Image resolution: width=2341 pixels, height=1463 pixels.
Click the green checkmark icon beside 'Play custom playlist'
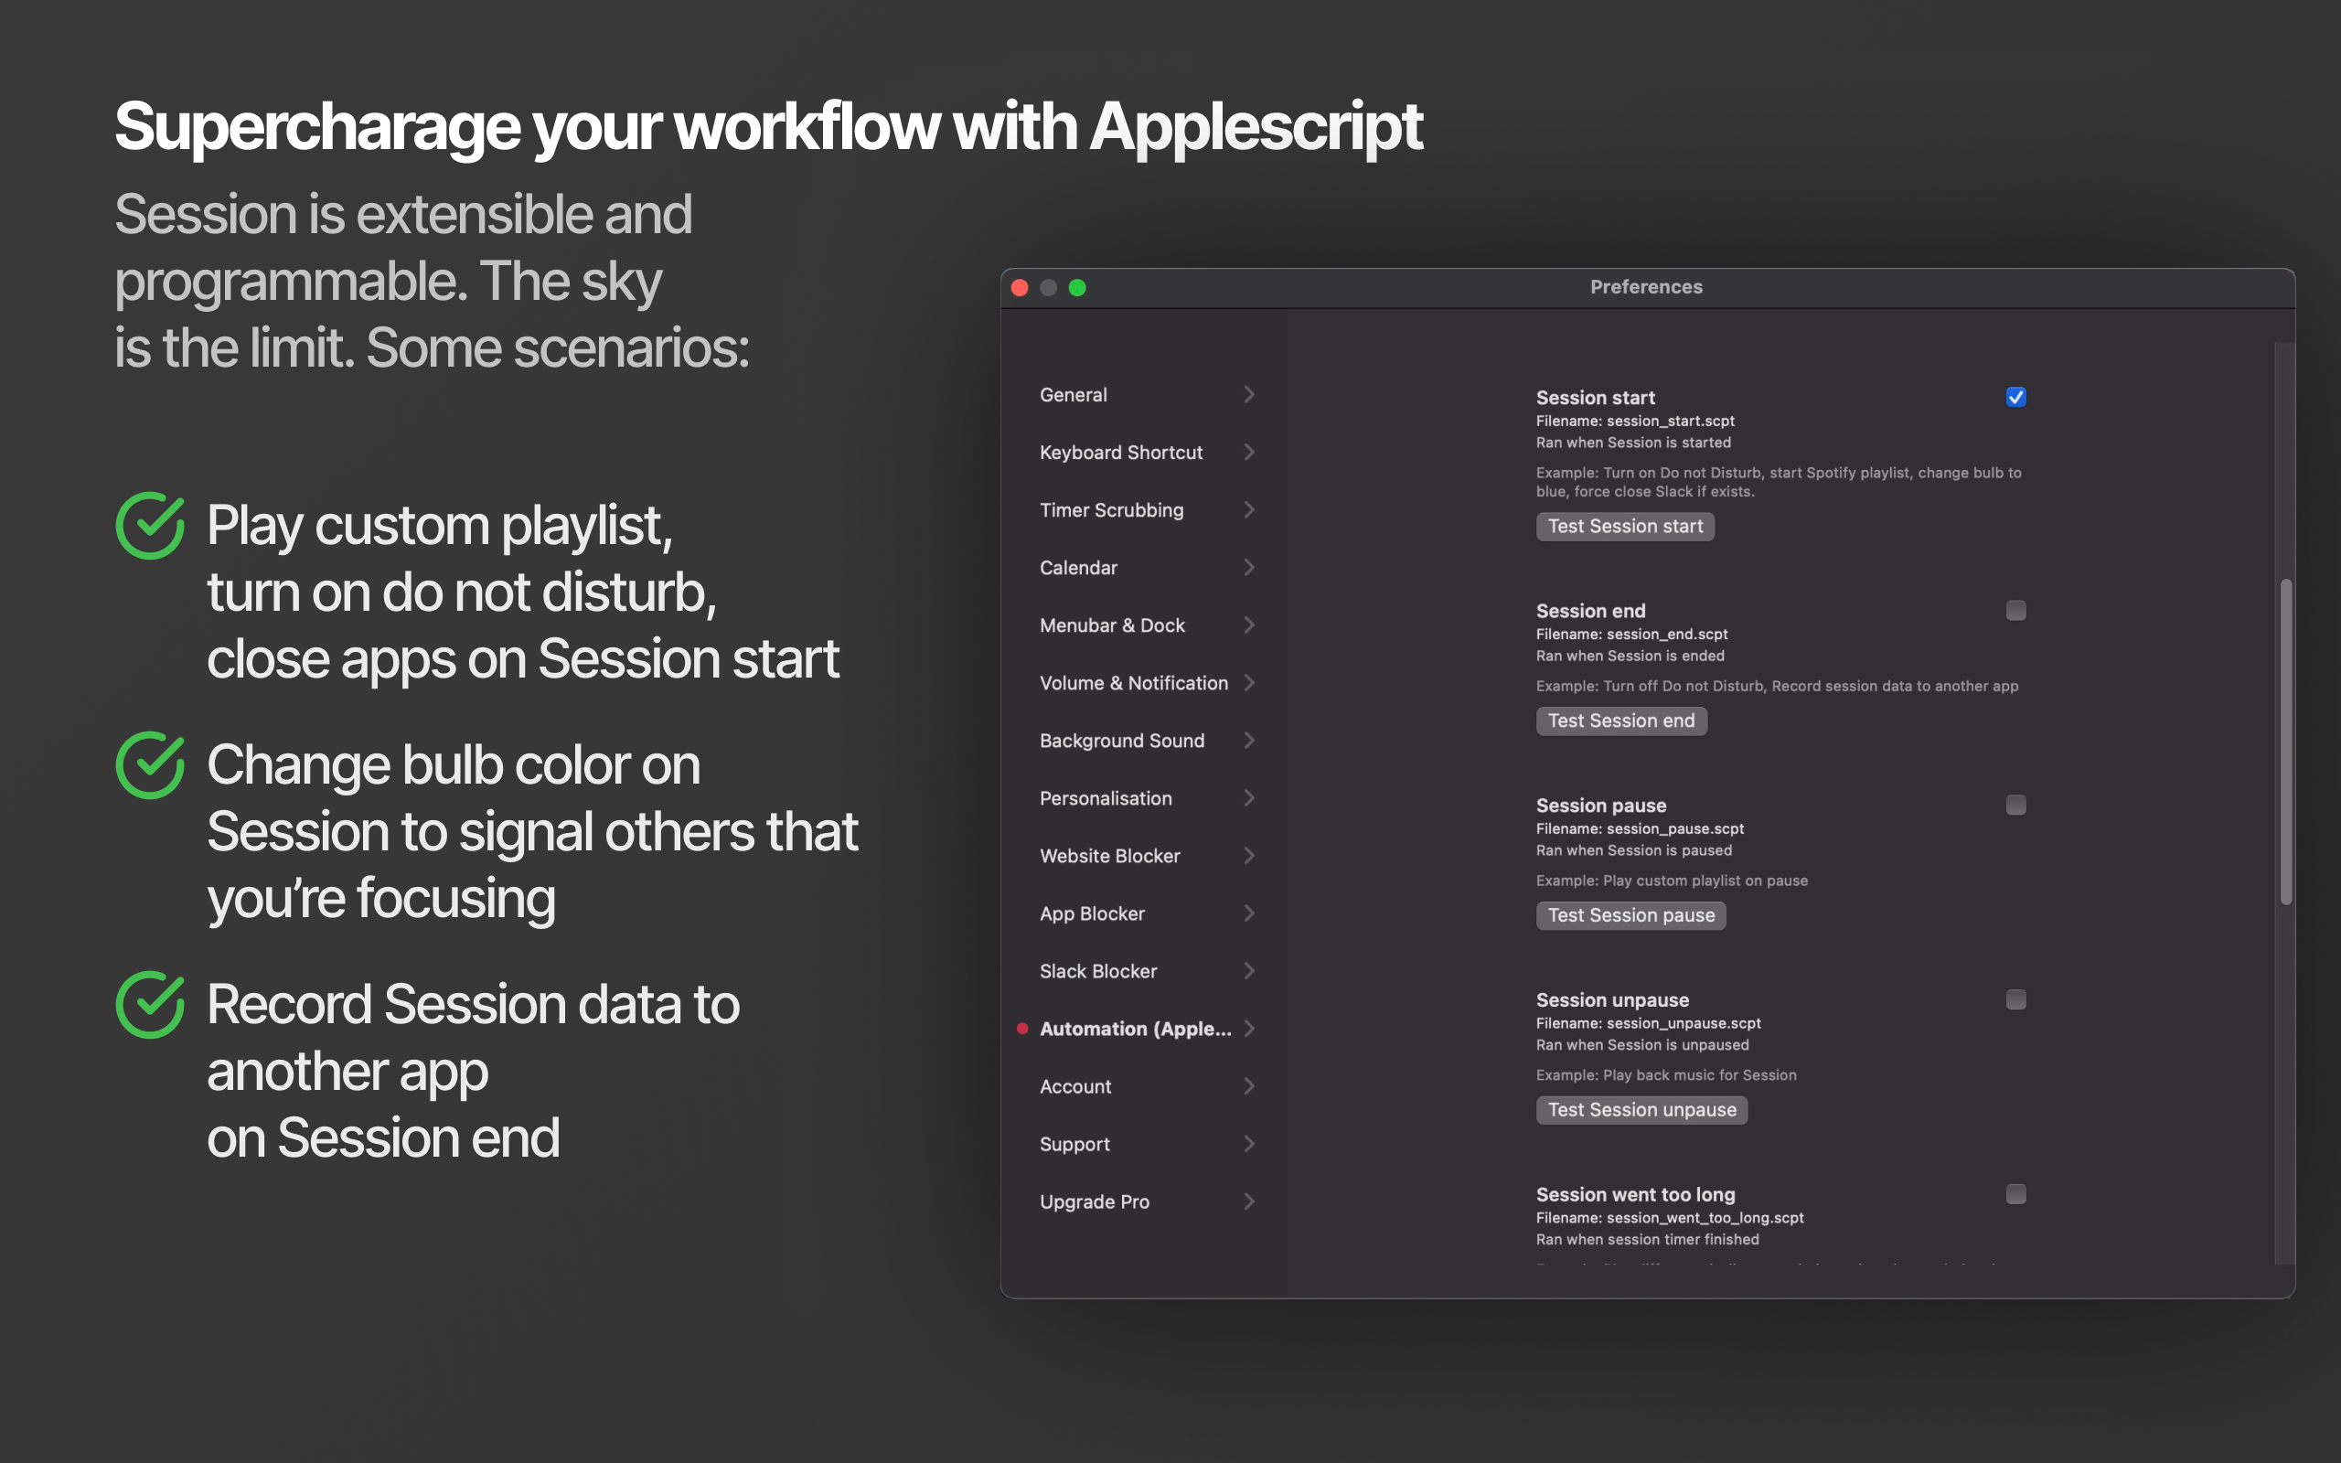point(149,527)
